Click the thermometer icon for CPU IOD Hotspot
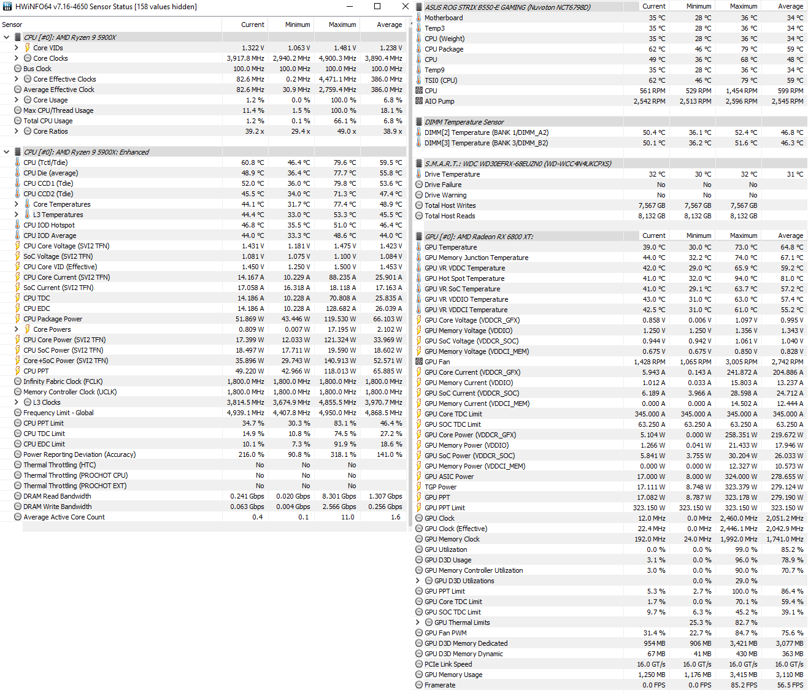The image size is (808, 693). 17,225
